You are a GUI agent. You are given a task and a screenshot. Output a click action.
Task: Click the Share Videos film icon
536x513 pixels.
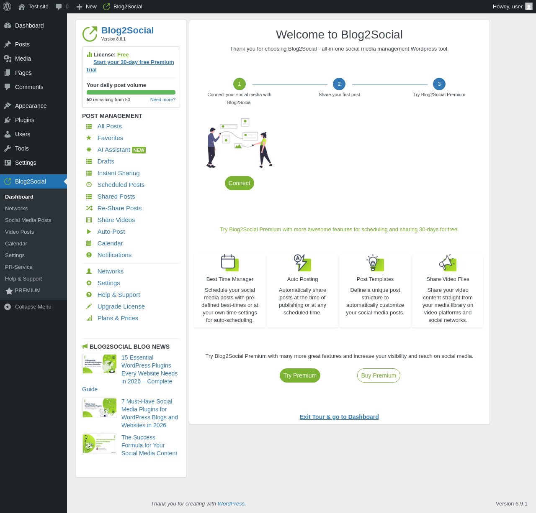(x=89, y=220)
